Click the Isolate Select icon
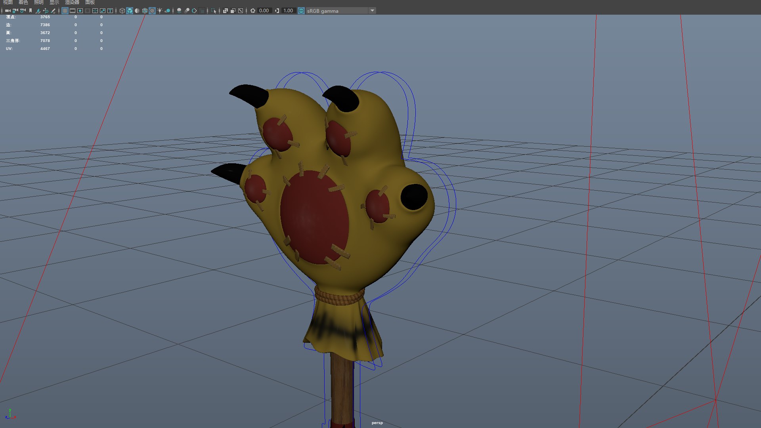Image resolution: width=761 pixels, height=428 pixels. tap(214, 11)
